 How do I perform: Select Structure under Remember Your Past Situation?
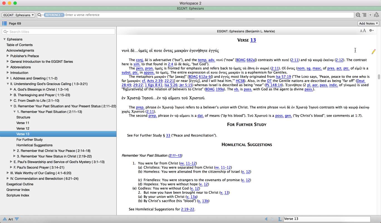coord(23,117)
